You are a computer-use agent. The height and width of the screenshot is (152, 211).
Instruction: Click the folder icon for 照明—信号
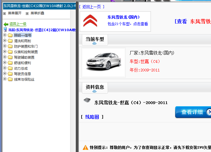(x=10, y=35)
